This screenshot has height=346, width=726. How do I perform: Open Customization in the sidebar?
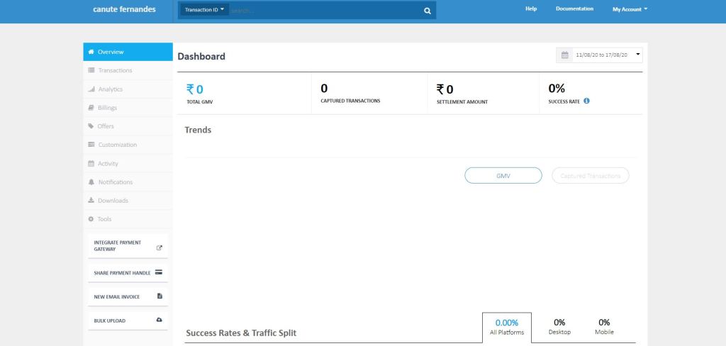(x=128, y=145)
